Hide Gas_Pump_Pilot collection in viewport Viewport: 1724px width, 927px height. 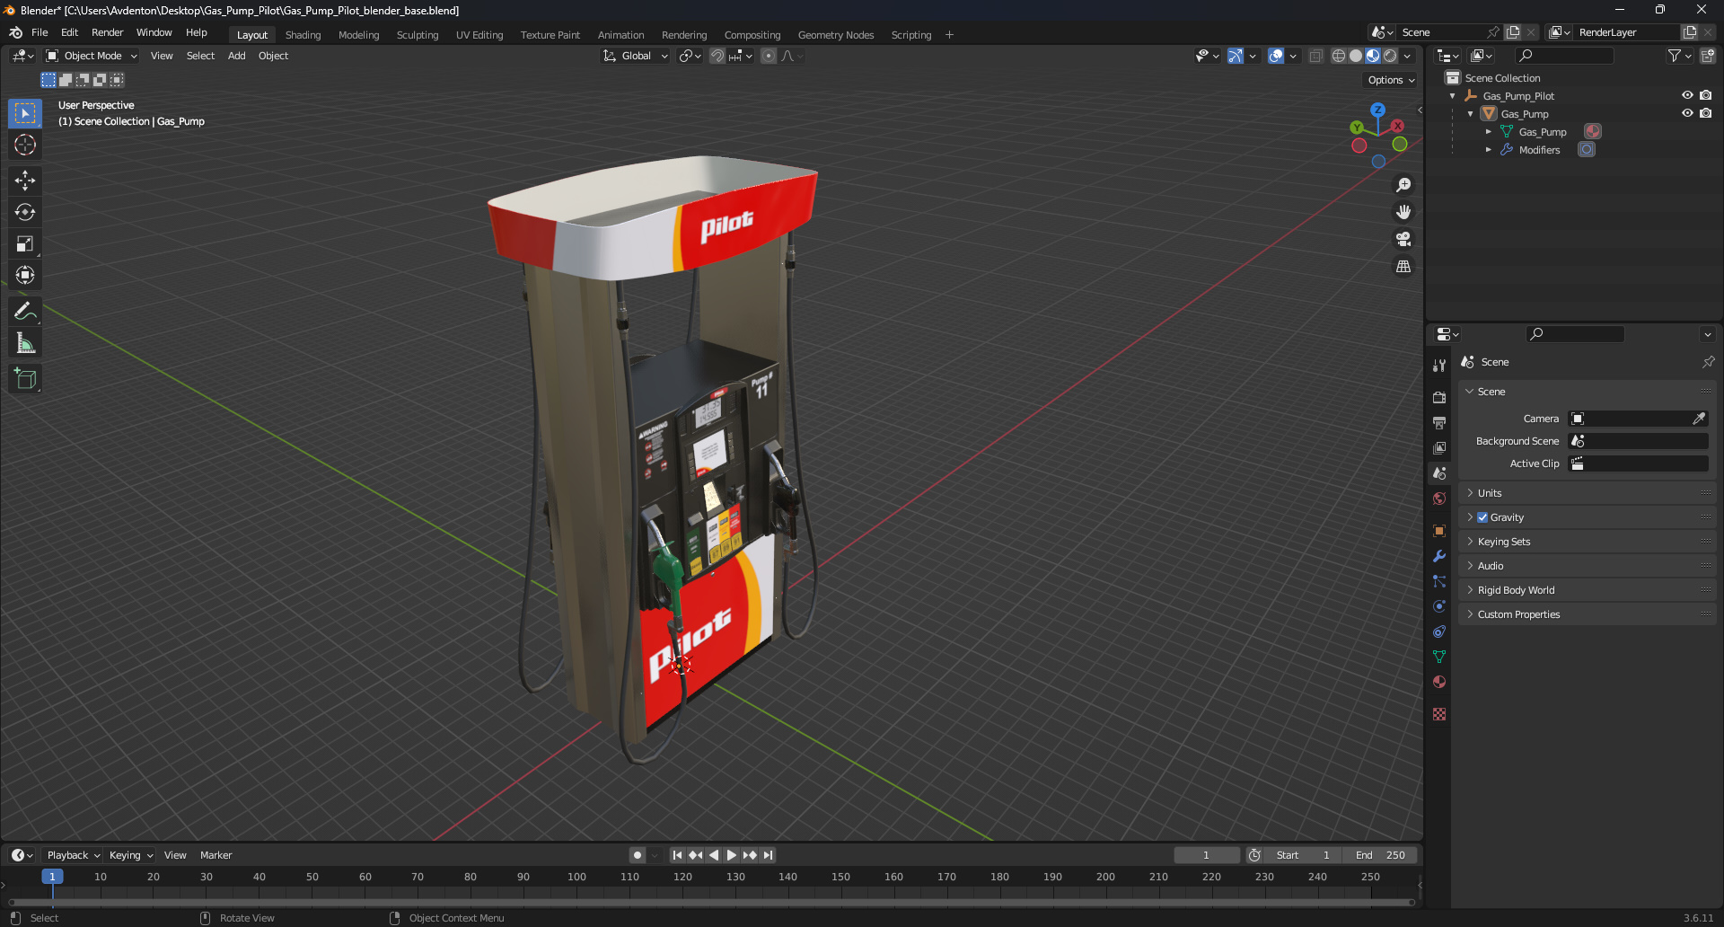pos(1687,95)
